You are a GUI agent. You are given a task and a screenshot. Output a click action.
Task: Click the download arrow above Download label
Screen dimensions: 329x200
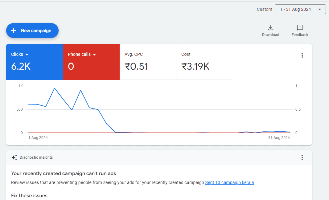click(x=270, y=27)
